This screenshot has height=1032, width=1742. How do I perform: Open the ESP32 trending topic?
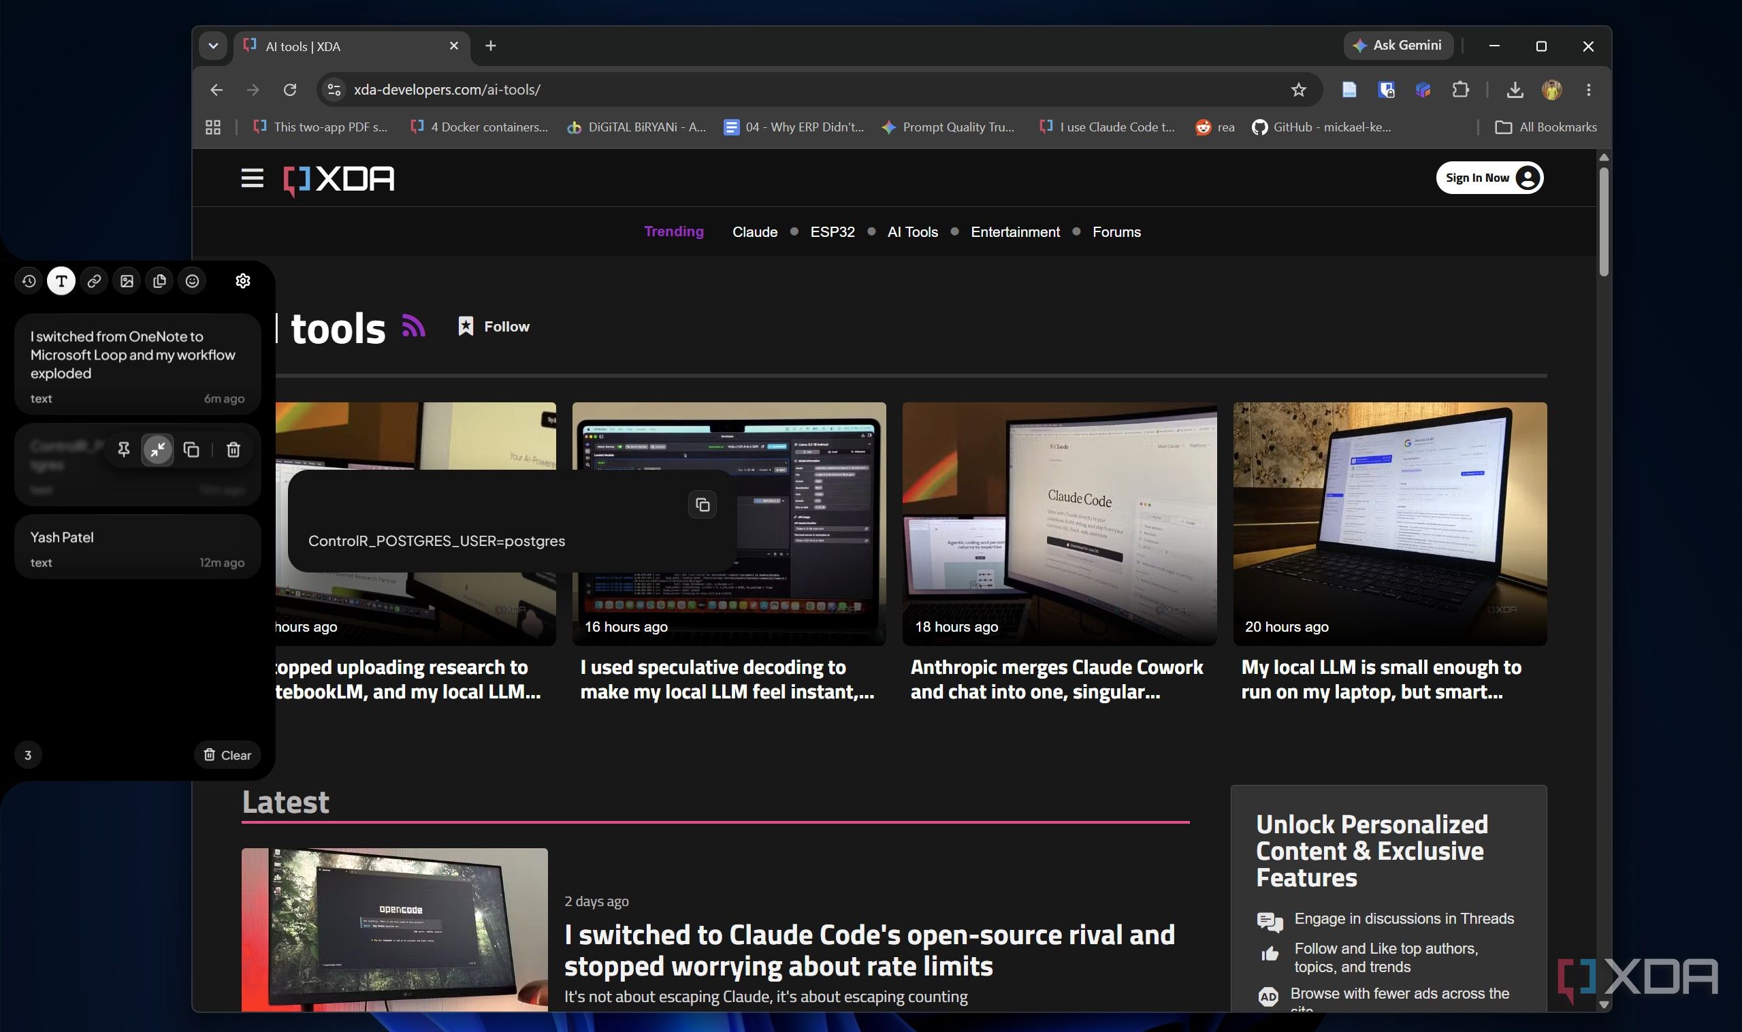click(x=833, y=232)
